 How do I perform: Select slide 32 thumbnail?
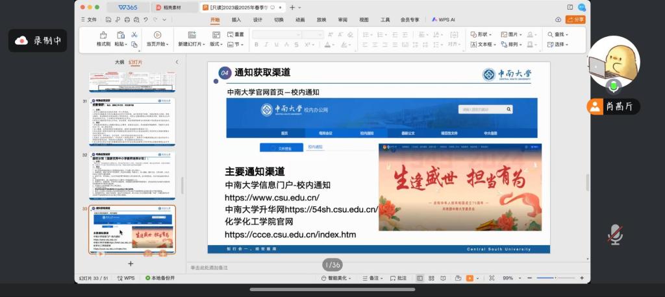pos(132,175)
